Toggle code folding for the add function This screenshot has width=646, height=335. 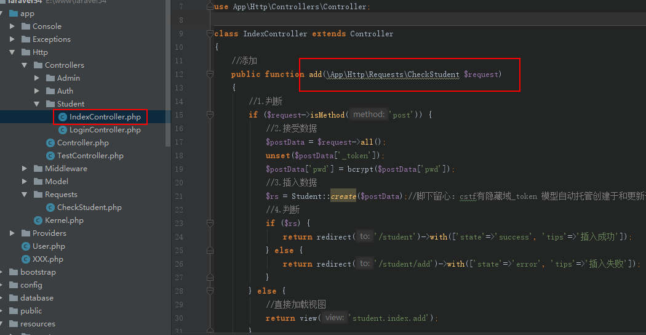tap(210, 75)
